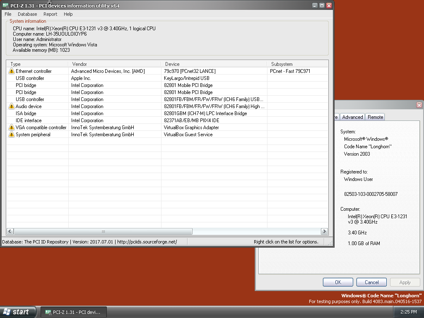
Task: Click the warning icon beside Ethernet controller
Action: point(11,71)
